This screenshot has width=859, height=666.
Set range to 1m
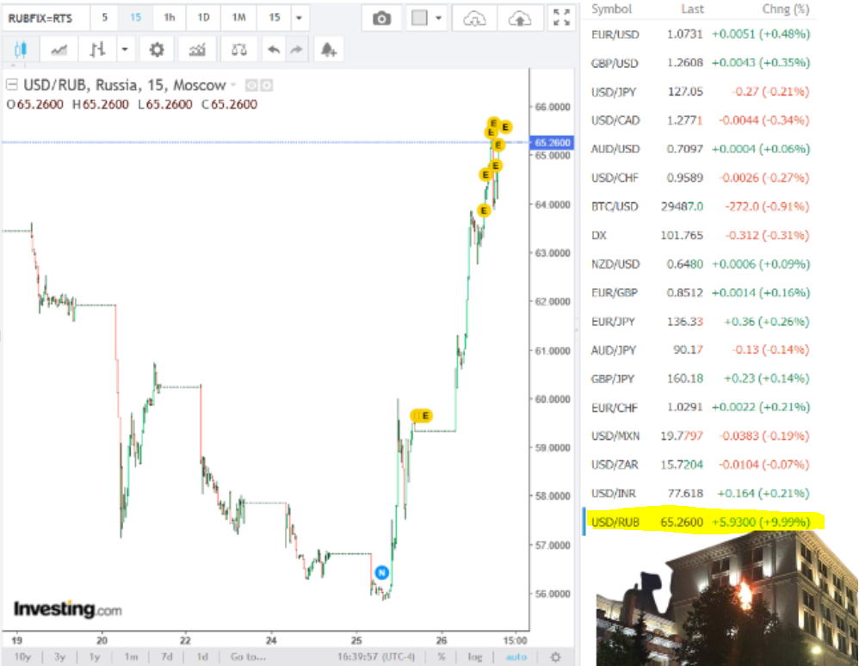coord(131,657)
